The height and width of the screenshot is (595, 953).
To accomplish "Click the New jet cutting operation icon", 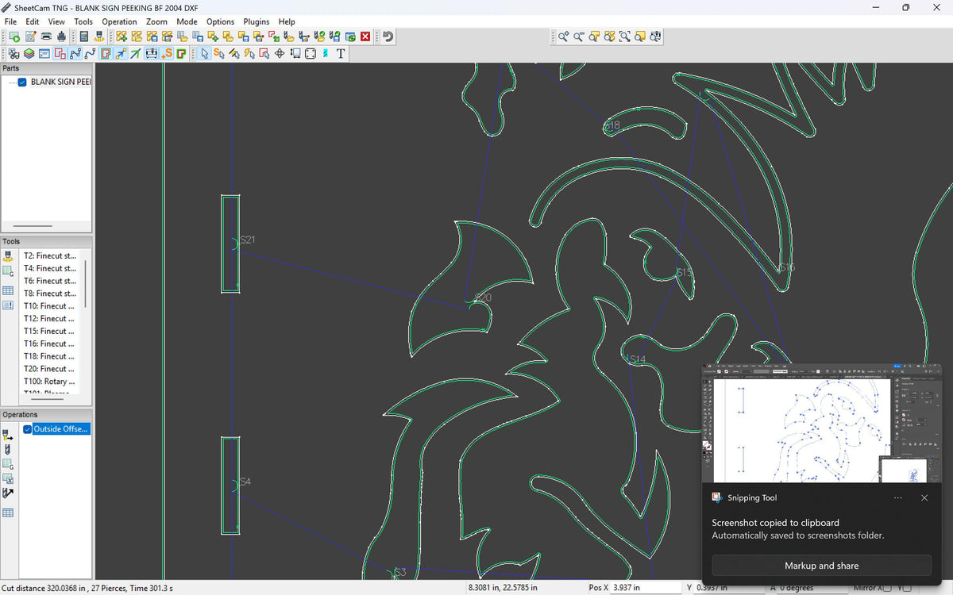I will (x=8, y=435).
